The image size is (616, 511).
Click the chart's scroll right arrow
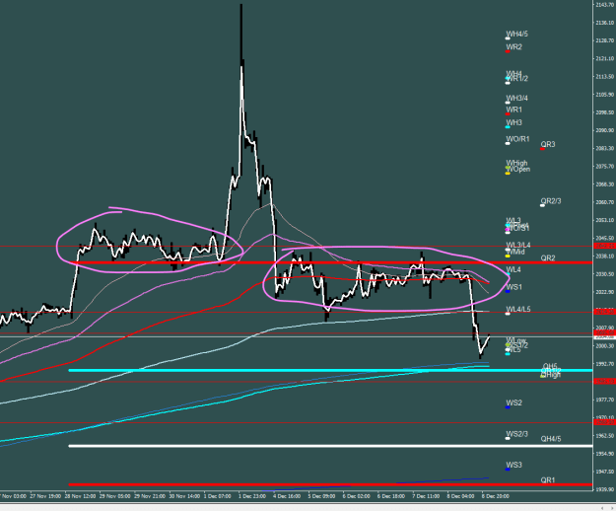(612, 508)
